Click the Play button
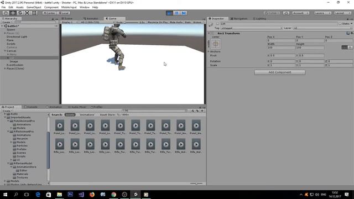Screen dimensions: 354x199 pos(169,13)
